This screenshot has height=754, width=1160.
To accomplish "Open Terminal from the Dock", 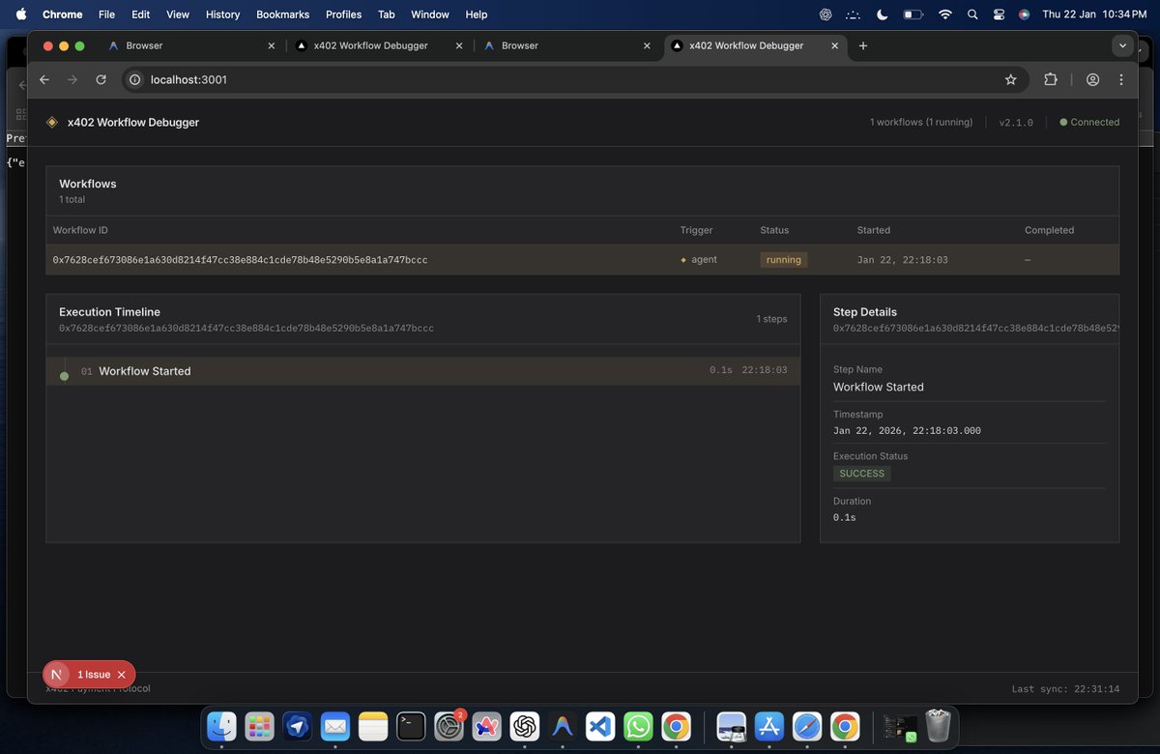I will tap(411, 726).
